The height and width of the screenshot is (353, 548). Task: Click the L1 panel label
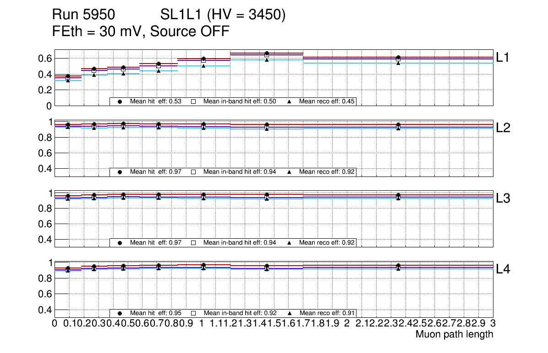click(x=503, y=57)
